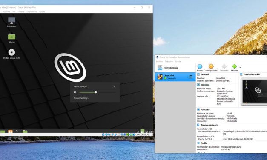Screen dimensions: 267x160
Task: Select the Linux Mint virtual machine entry
Action: point(175,77)
